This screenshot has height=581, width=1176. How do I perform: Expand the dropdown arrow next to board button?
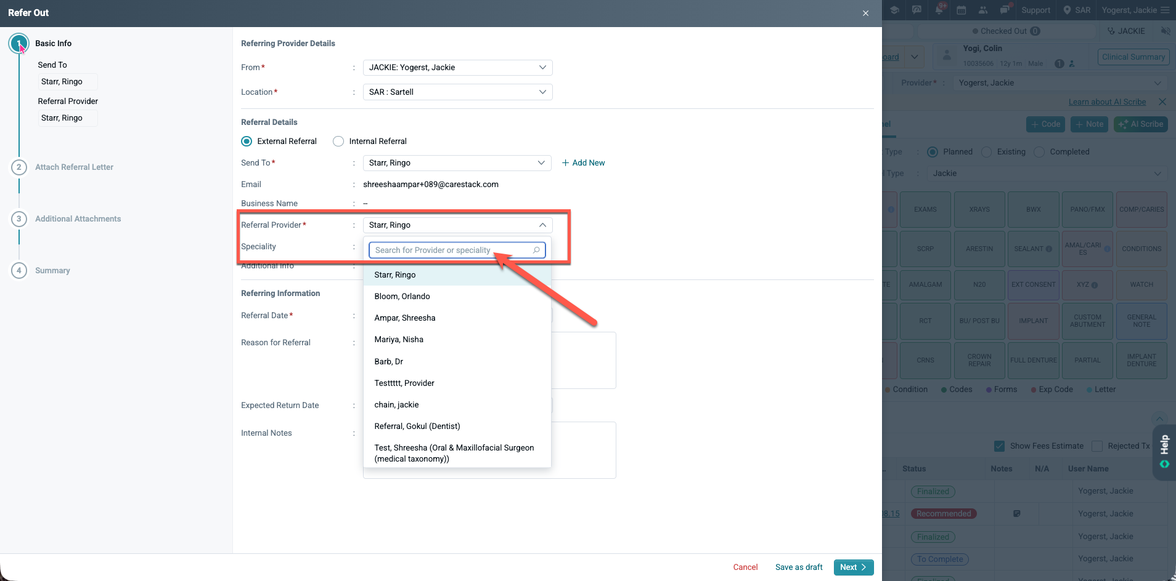coord(915,57)
